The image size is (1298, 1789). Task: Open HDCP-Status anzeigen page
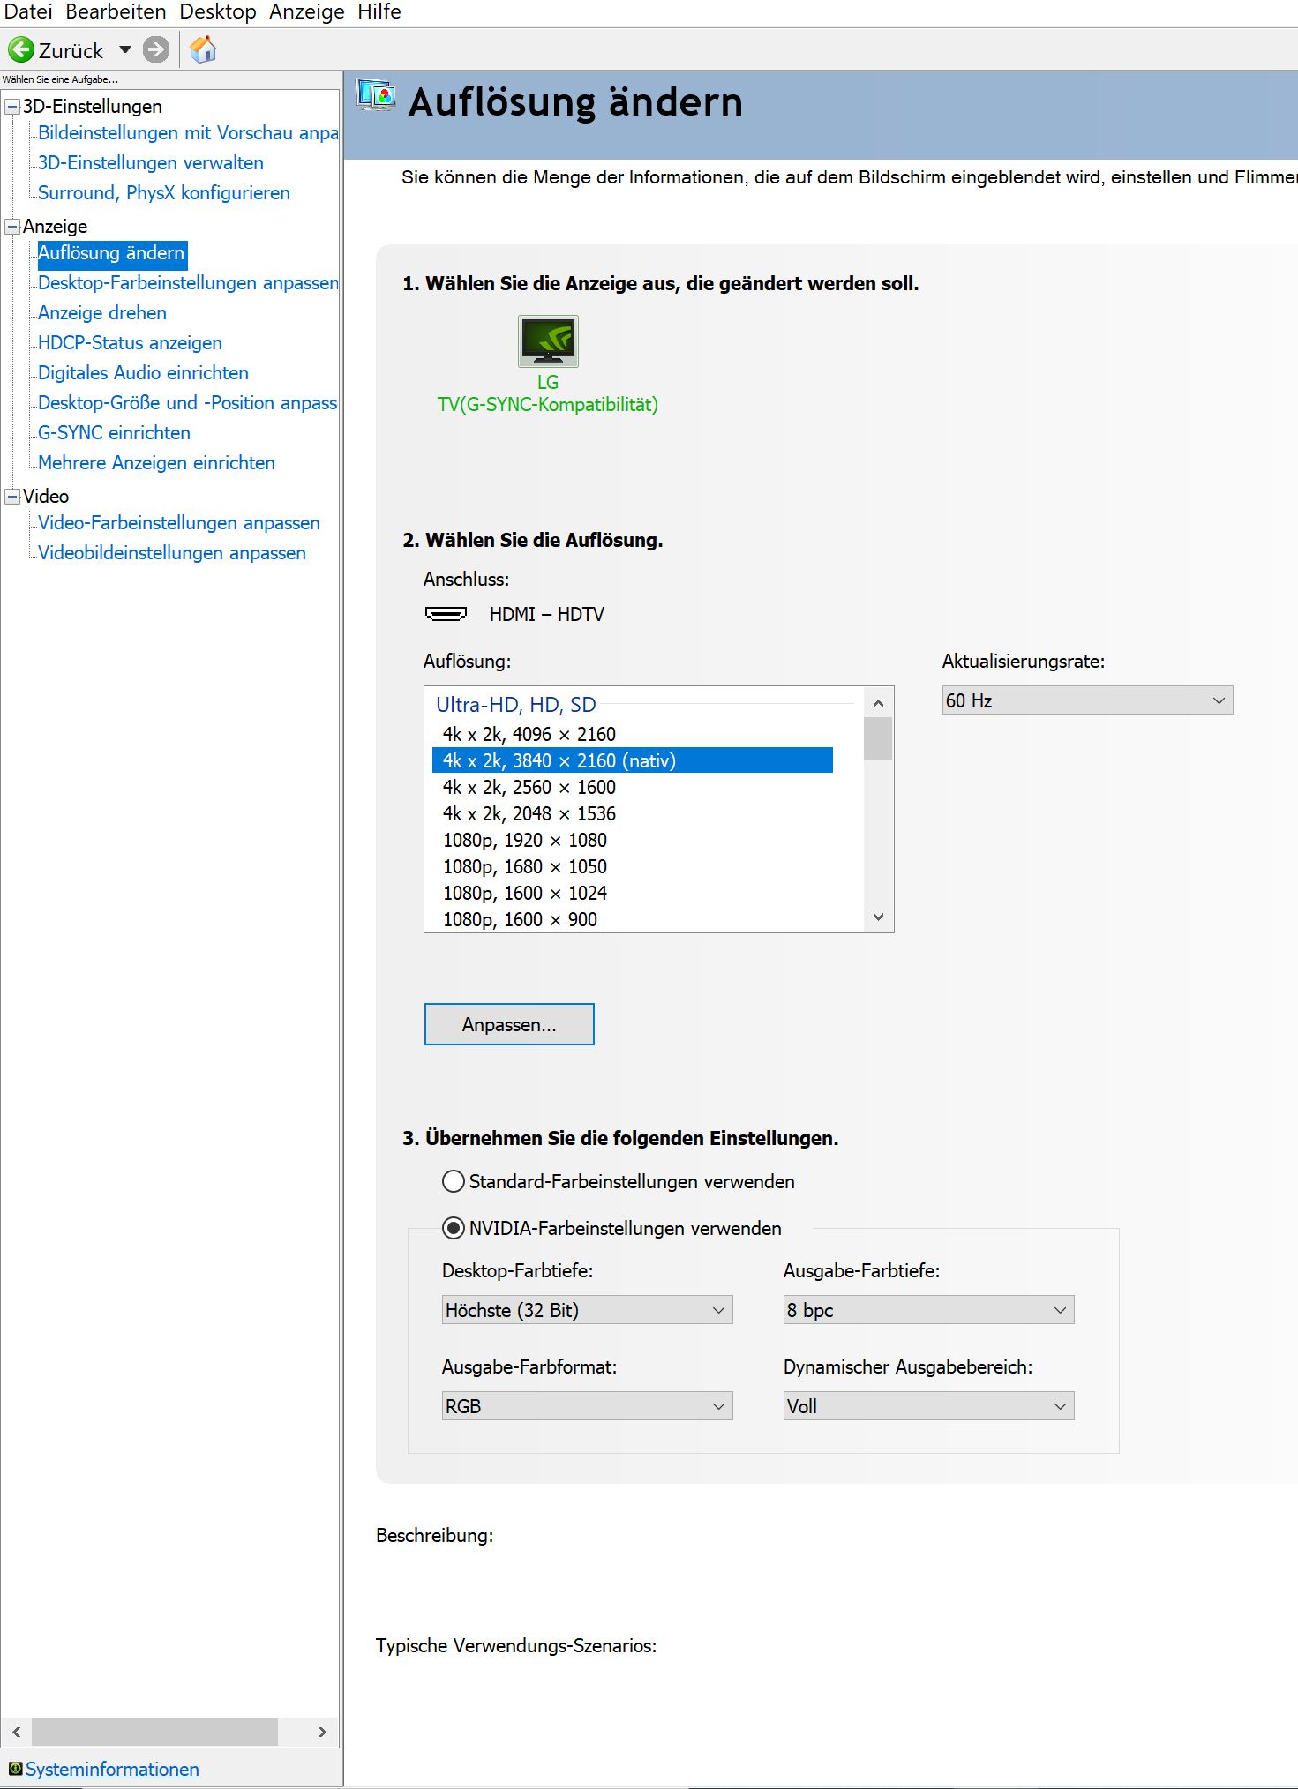click(130, 343)
